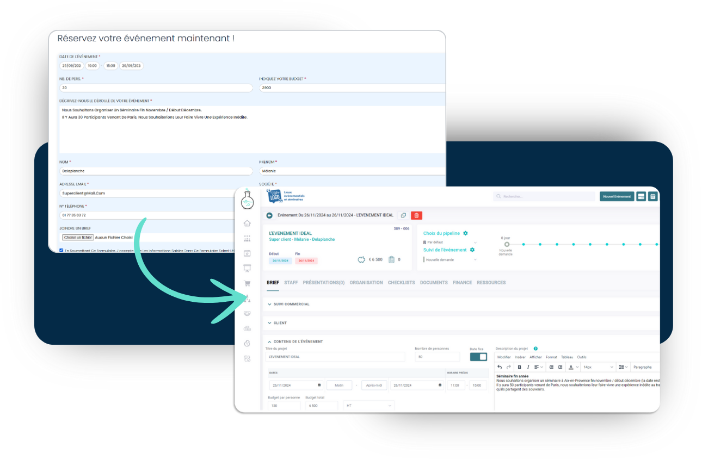This screenshot has width=702, height=460.
Task: Click the gear icon next to Choix du pipeline
Action: click(x=465, y=233)
